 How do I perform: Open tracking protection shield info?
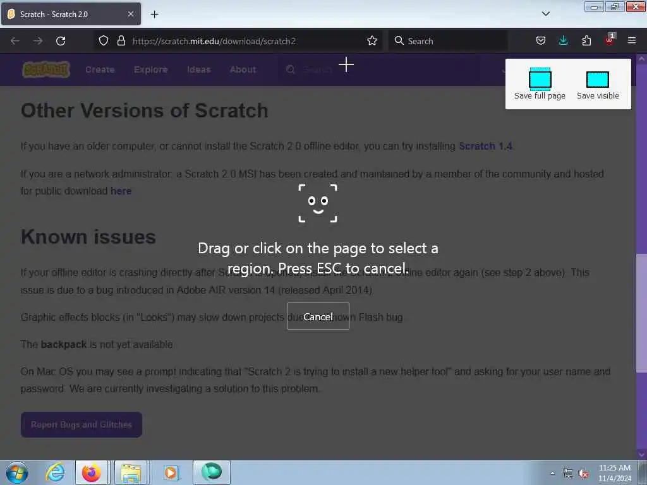[x=104, y=41]
